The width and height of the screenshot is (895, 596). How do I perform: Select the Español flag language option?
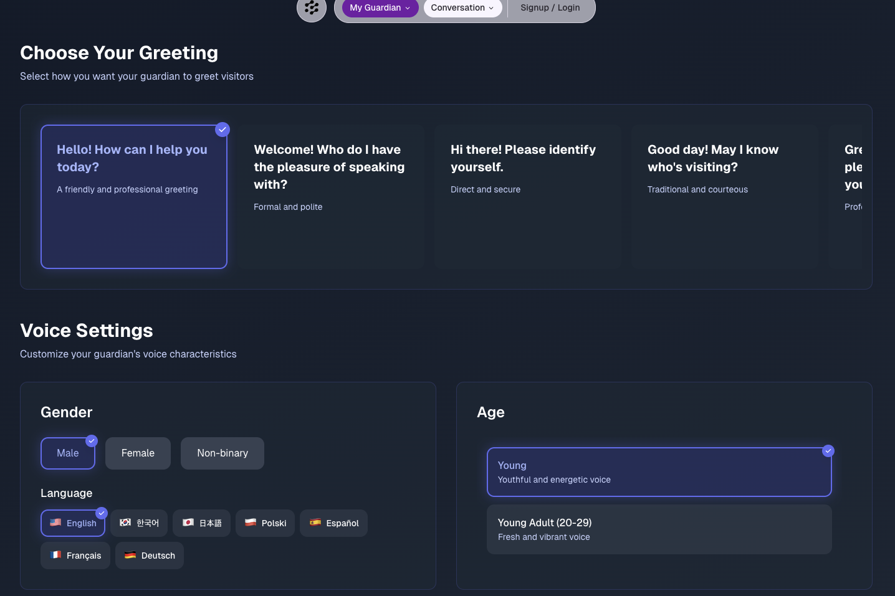[x=333, y=523]
